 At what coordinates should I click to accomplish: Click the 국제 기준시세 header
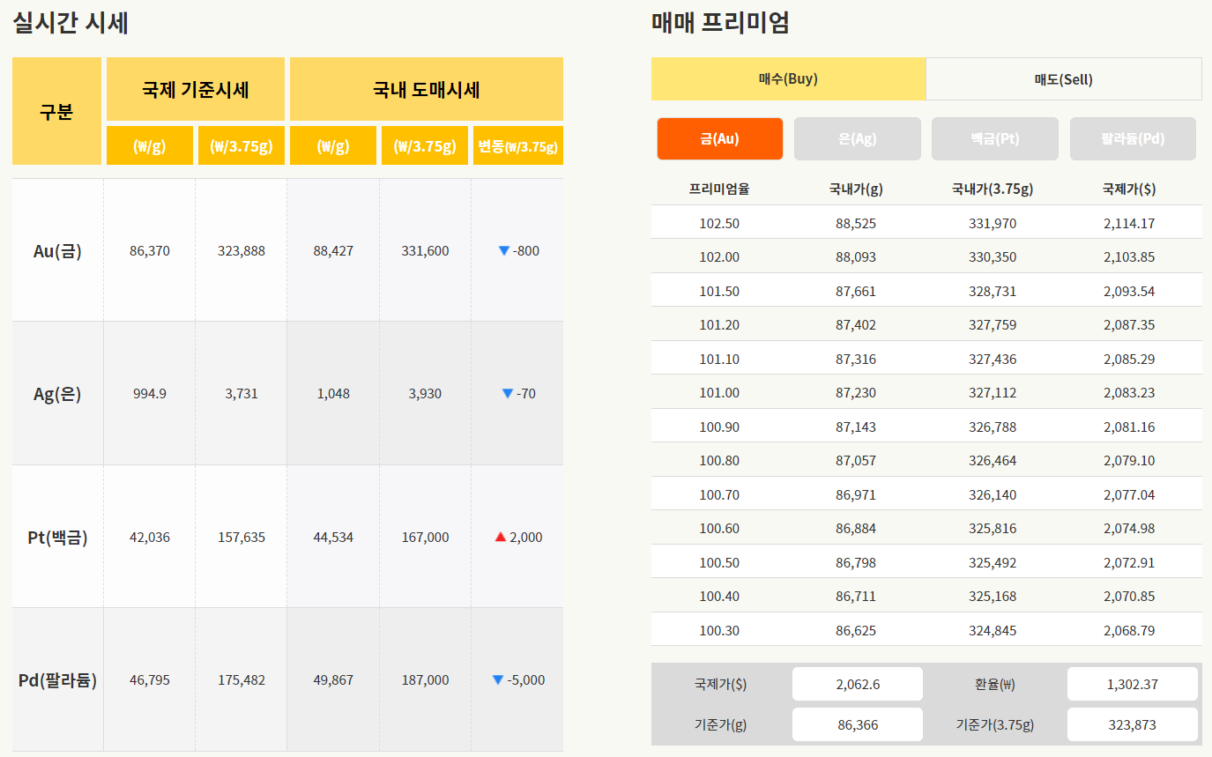[x=196, y=89]
